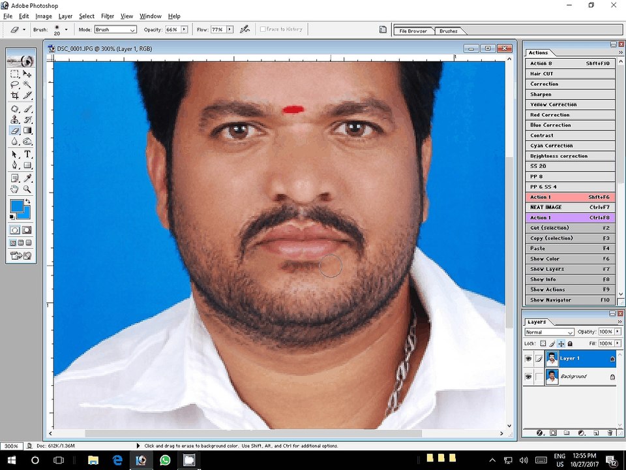Select the Zoom tool
Viewport: 626px width, 470px height.
(27, 189)
